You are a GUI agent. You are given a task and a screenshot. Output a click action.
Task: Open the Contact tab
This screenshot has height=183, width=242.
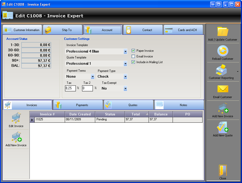point(143,30)
